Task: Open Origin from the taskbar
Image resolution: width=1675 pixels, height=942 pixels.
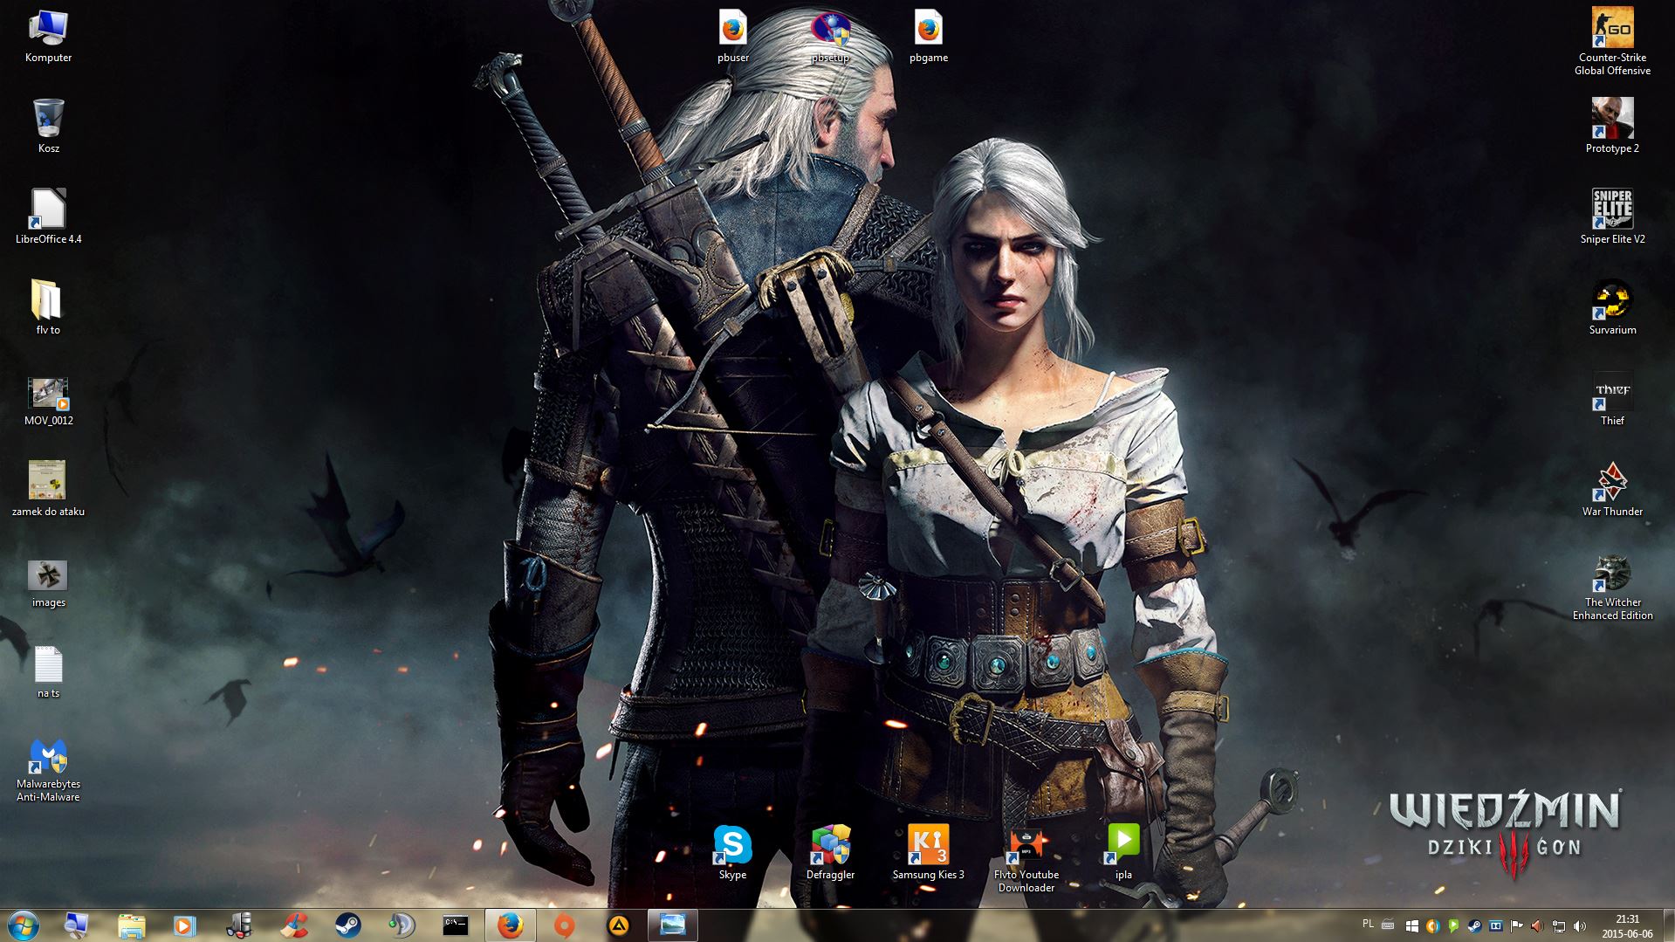Action: coord(565,925)
